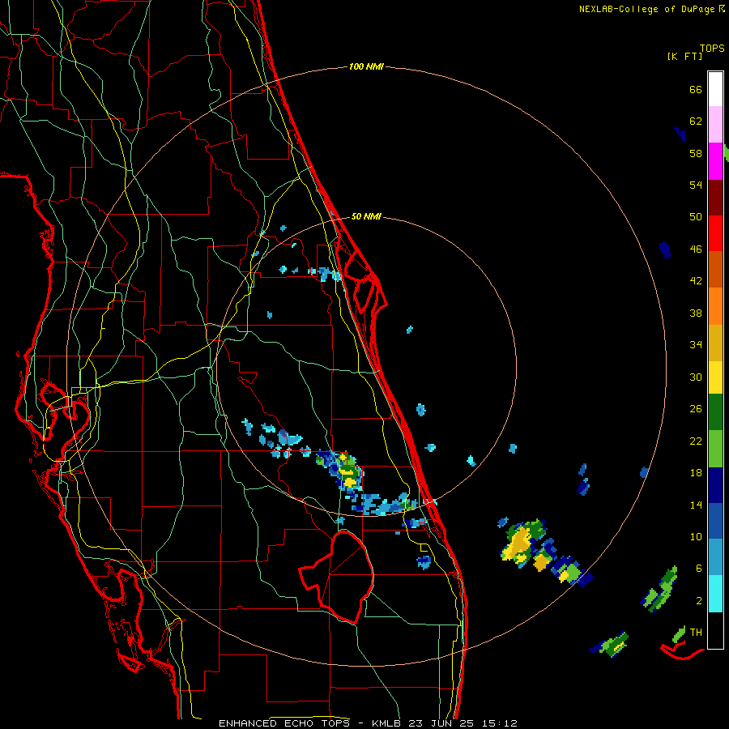The height and width of the screenshot is (729, 729).
Task: Choose the cyan legend swatch
Action: 715,594
